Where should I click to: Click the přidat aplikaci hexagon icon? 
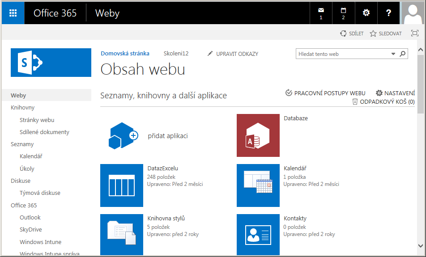click(x=123, y=136)
